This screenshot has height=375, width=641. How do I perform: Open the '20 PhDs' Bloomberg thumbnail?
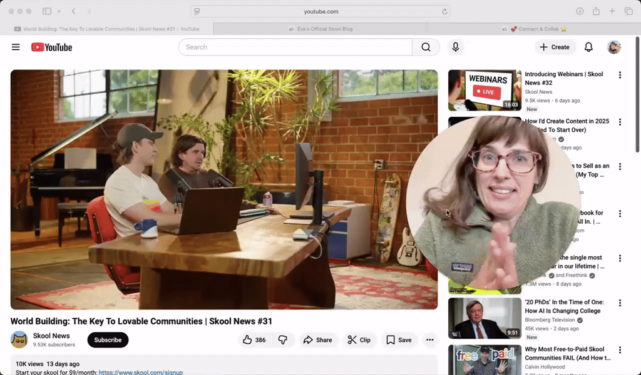click(x=485, y=318)
